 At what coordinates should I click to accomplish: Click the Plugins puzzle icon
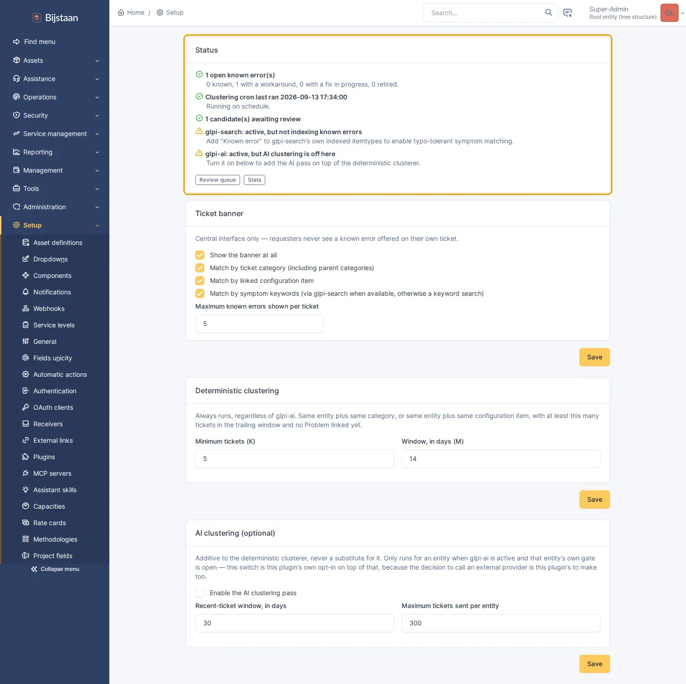(x=26, y=457)
